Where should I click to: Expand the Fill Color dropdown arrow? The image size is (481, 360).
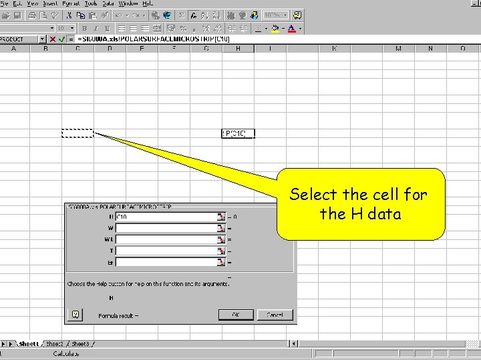pyautogui.click(x=283, y=29)
